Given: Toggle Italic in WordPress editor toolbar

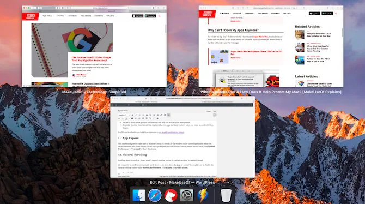Looking at the screenshot, I should [136, 115].
